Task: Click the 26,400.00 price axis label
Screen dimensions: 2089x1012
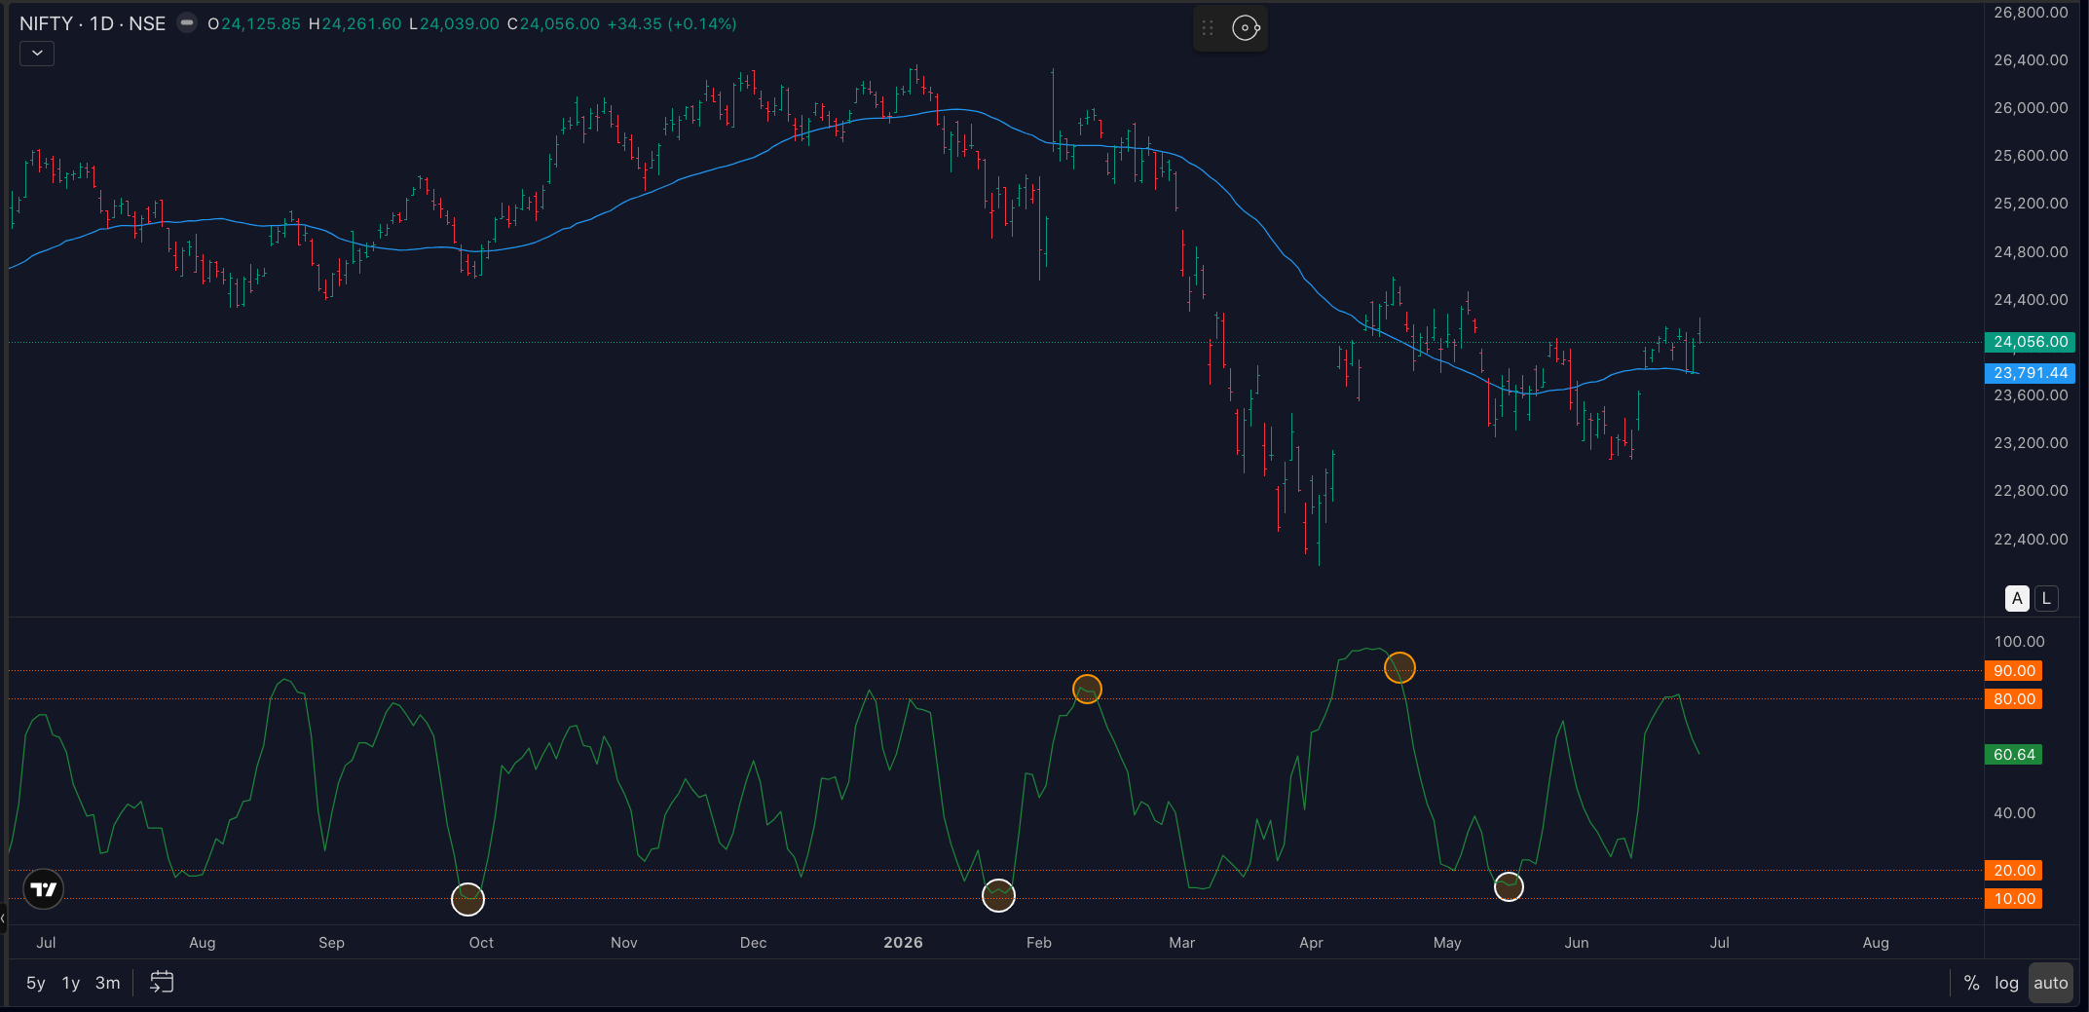Action: pyautogui.click(x=2031, y=60)
